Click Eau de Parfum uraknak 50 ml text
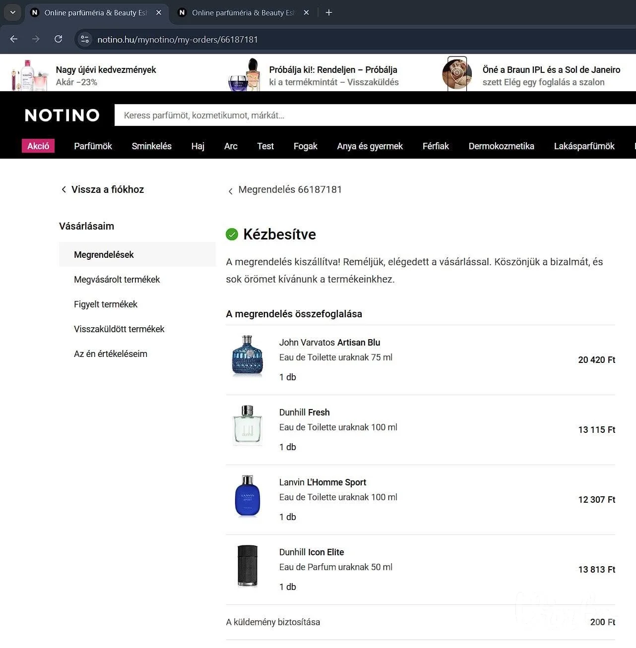This screenshot has height=648, width=636. pos(336,567)
